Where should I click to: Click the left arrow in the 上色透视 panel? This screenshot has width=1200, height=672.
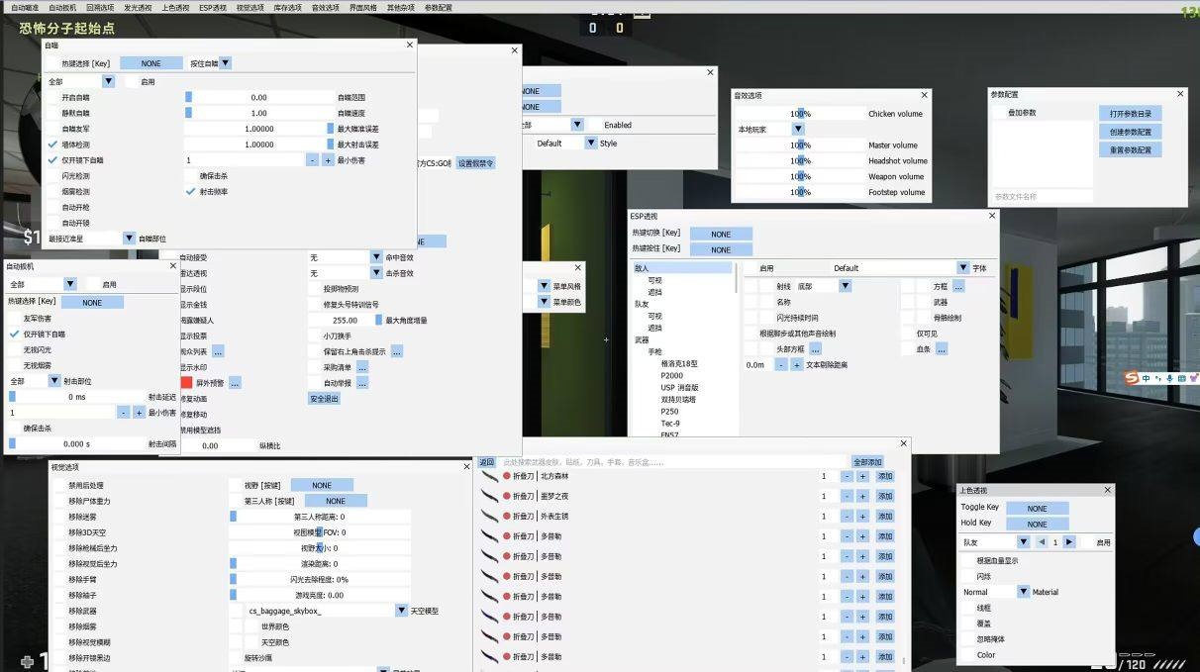[x=1042, y=542]
